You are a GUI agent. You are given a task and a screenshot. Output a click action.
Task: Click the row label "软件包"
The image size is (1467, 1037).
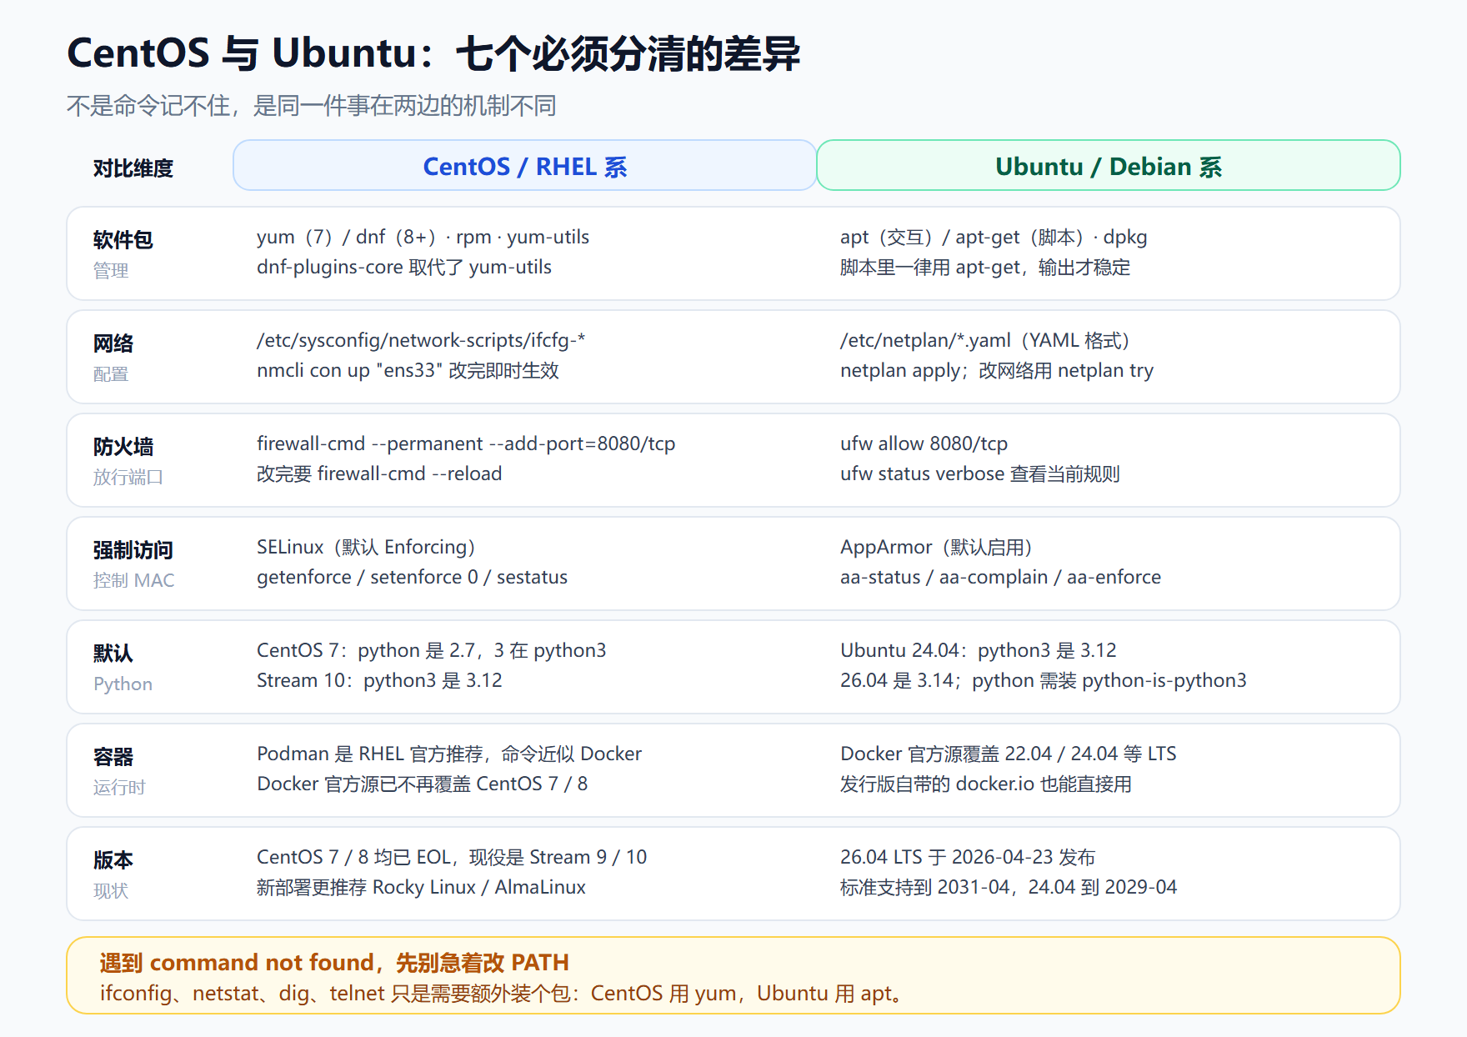point(123,240)
